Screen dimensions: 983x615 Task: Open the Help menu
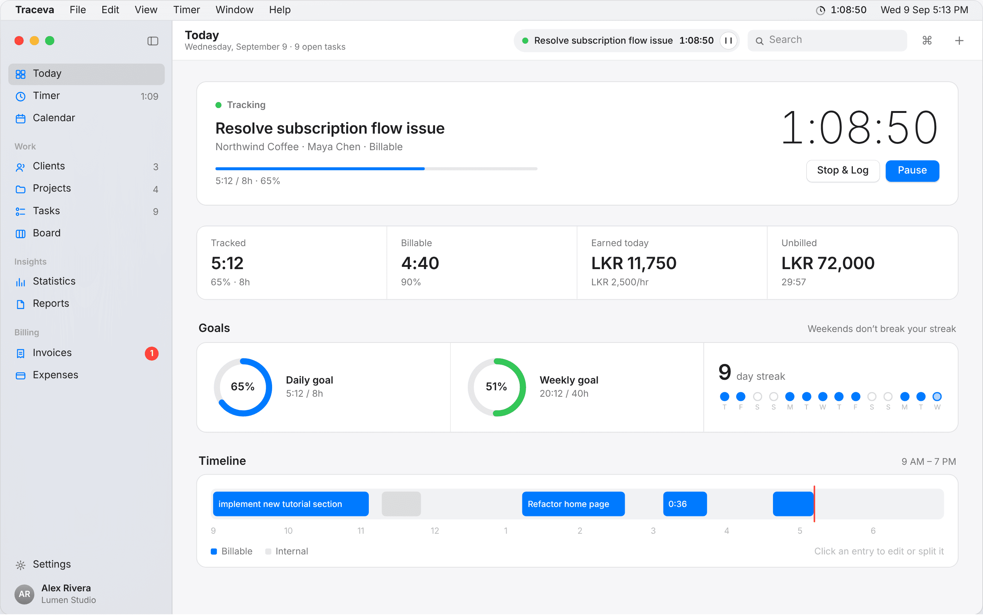(x=279, y=10)
